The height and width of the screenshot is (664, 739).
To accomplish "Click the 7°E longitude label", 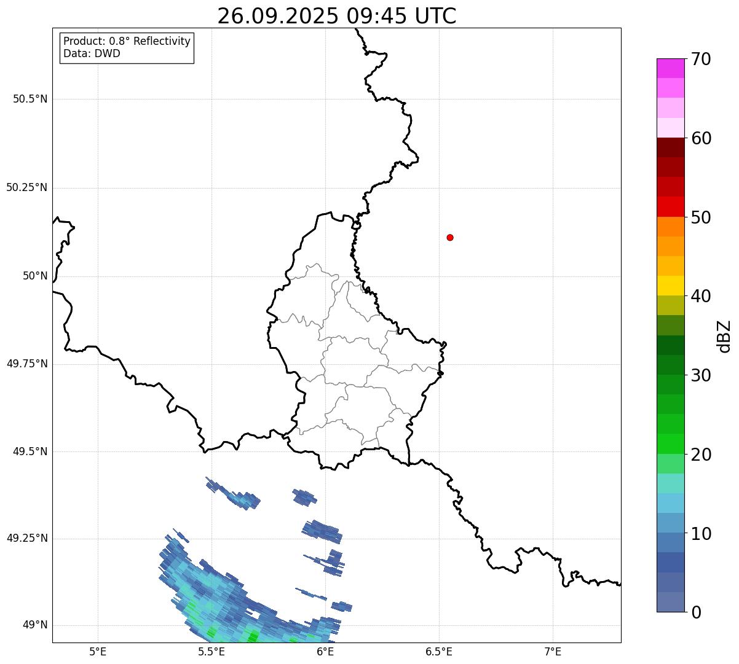I will 553,651.
